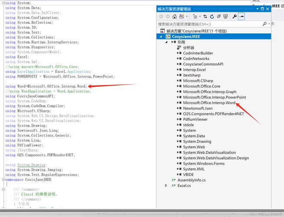The height and width of the screenshot is (217, 284).
Task: Click the Pending Changes Filter clock icon
Action: coord(195,16)
